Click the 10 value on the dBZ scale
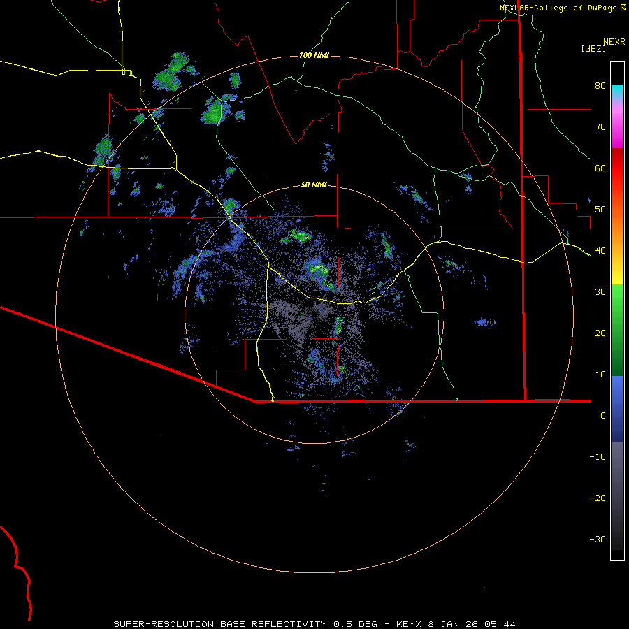The image size is (629, 629). click(x=600, y=375)
